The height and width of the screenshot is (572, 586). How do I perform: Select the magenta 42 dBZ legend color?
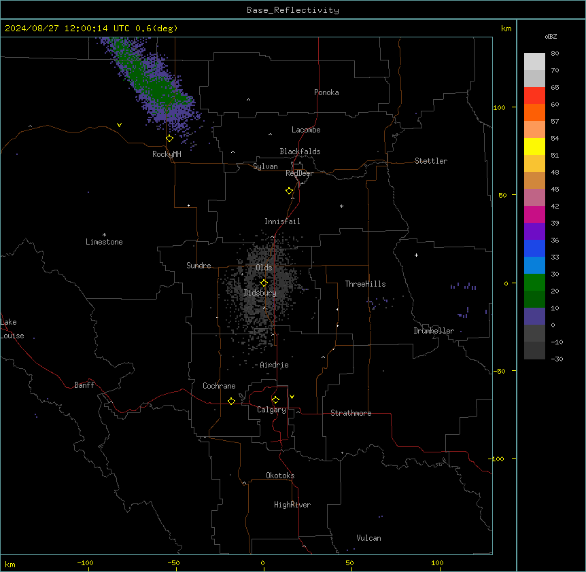[534, 214]
